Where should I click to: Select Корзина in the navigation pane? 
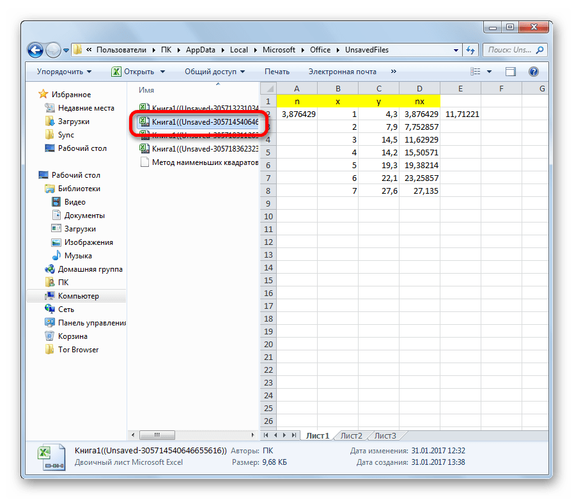point(72,336)
